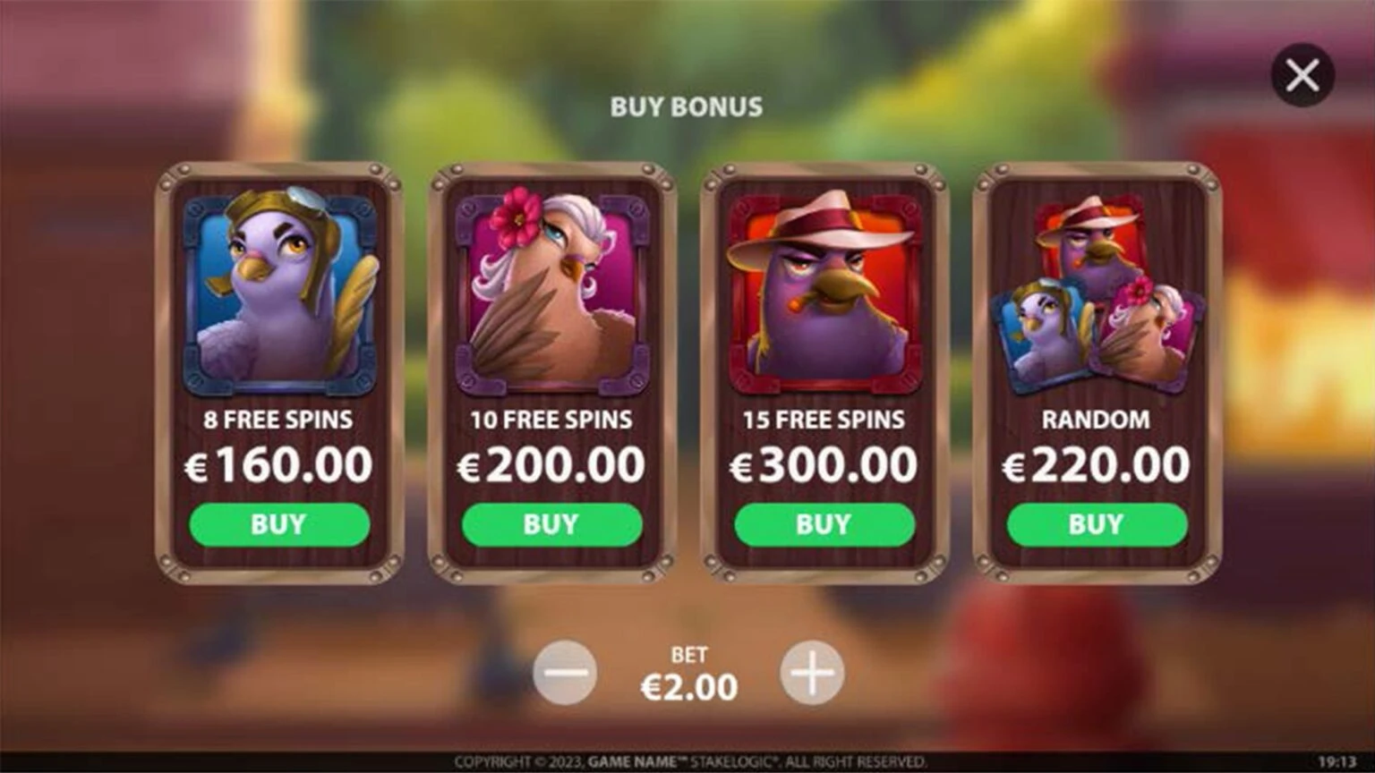The height and width of the screenshot is (773, 1375).
Task: Click the RANDOM card title
Action: point(1097,420)
